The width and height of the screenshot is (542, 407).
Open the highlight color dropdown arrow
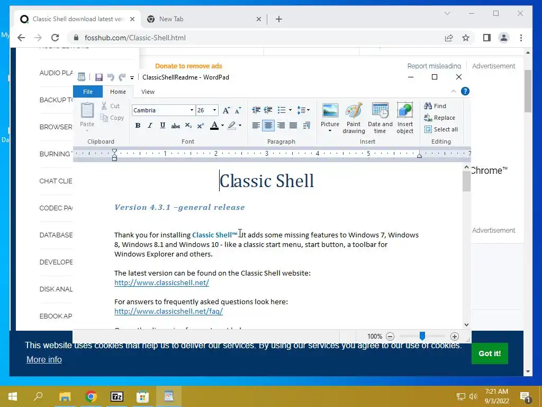(240, 125)
